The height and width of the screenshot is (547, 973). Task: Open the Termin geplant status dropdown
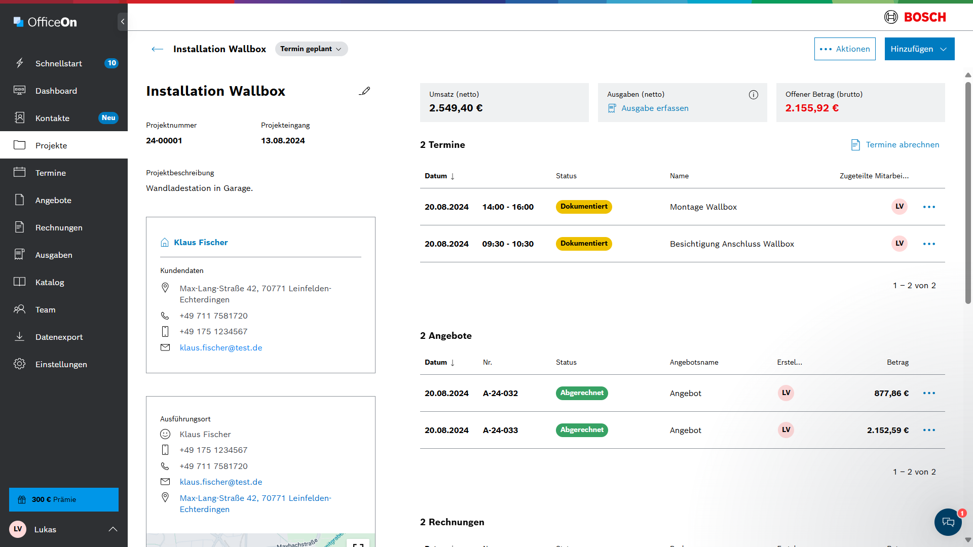(x=311, y=49)
